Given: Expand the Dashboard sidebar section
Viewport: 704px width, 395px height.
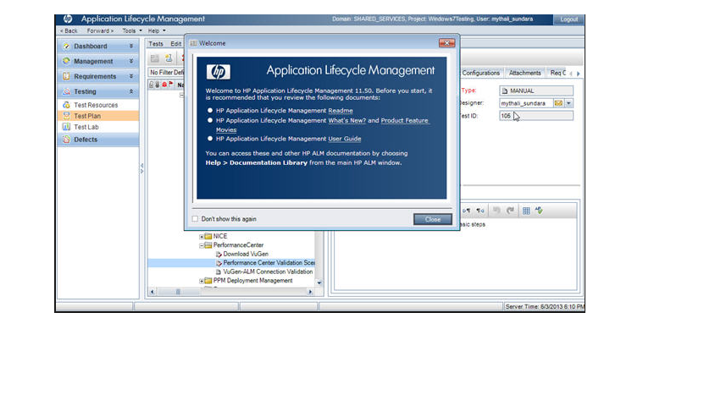Looking at the screenshot, I should click(x=131, y=47).
